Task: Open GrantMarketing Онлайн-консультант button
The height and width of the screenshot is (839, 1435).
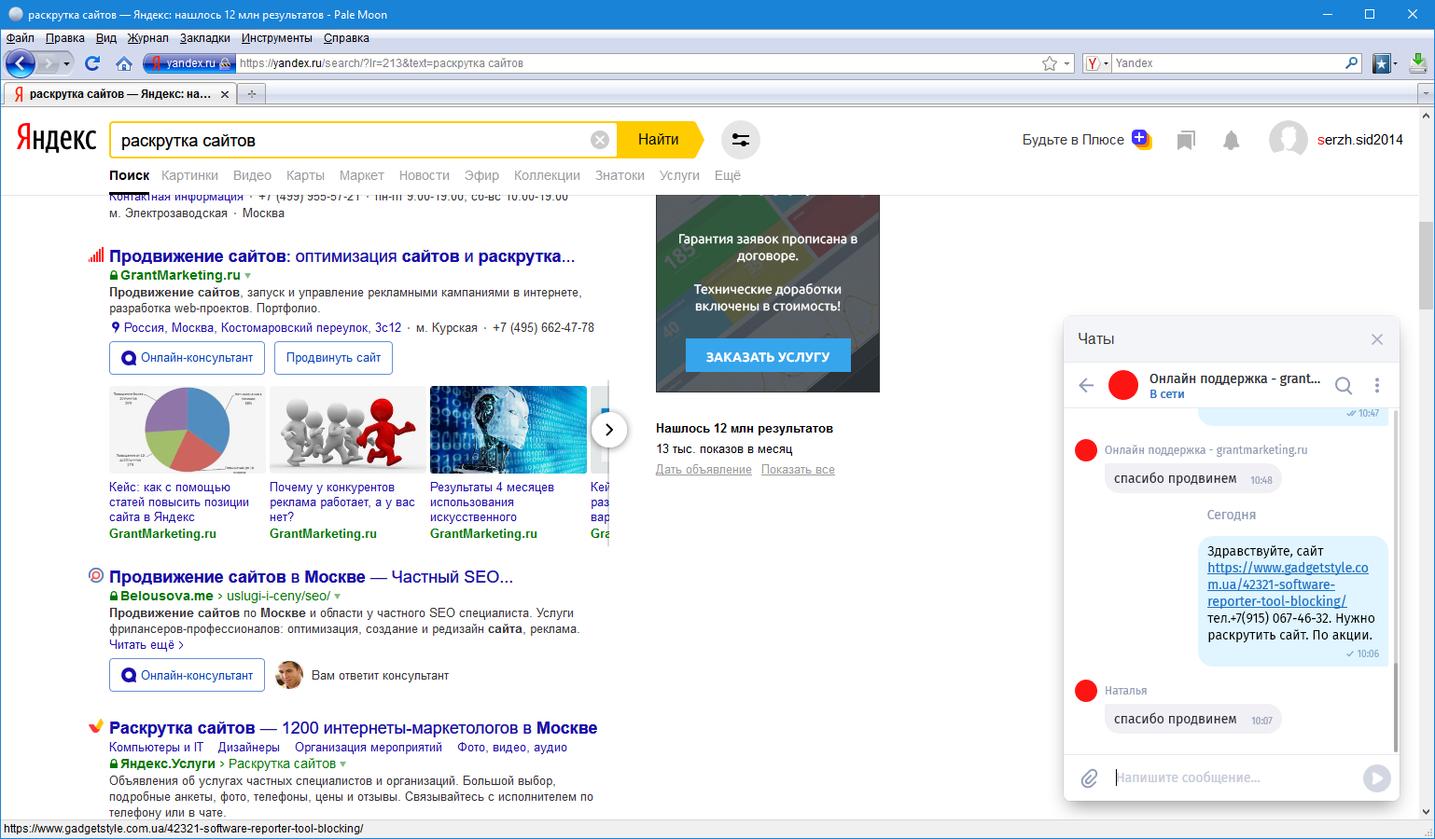Action: pos(187,358)
